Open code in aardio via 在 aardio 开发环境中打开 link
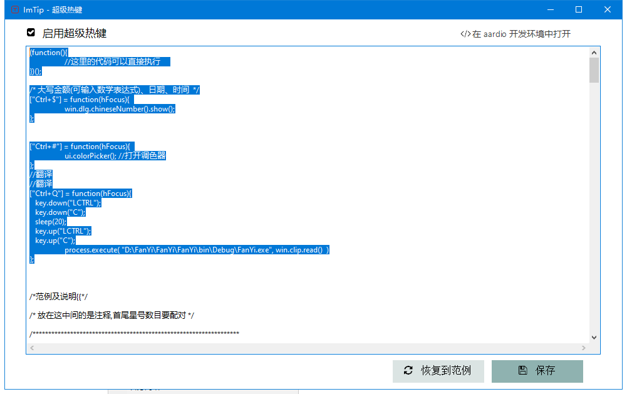This screenshot has width=627, height=394. [x=521, y=34]
